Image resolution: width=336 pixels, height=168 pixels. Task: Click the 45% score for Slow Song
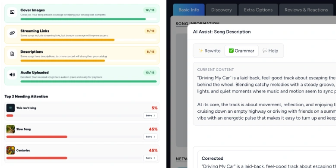tap(153, 129)
